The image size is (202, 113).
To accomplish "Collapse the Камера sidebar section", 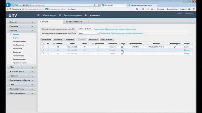I will (x=21, y=31).
